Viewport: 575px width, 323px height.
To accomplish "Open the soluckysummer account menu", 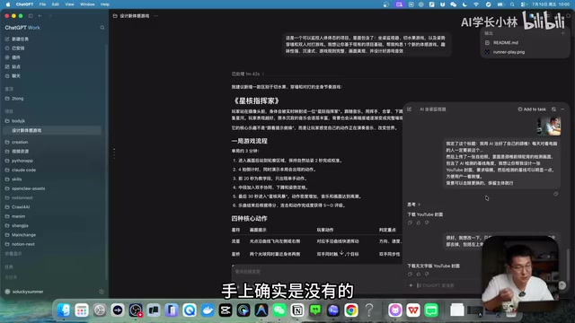I will click(x=24, y=292).
